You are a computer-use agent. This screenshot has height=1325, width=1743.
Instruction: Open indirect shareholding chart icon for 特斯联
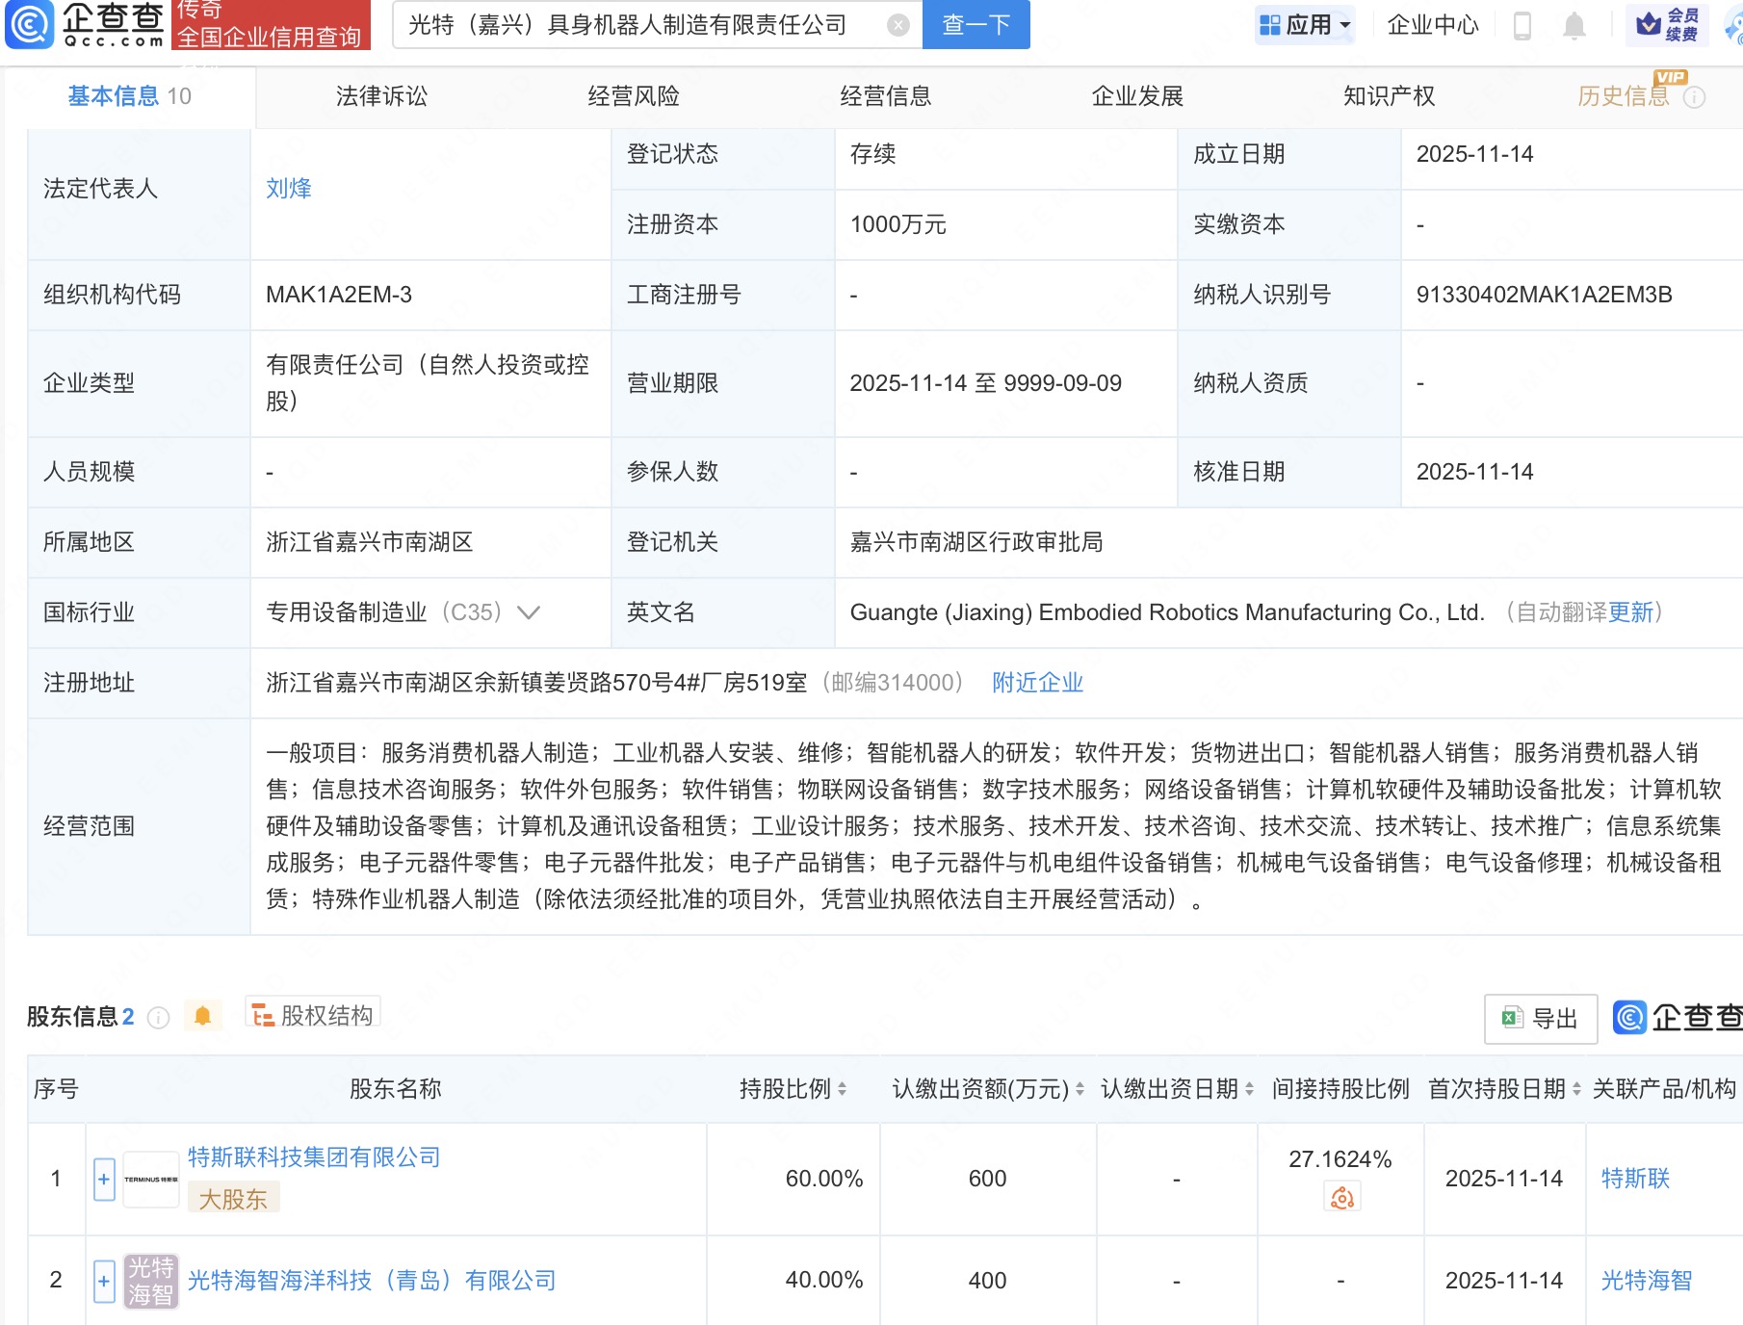pos(1341,1198)
